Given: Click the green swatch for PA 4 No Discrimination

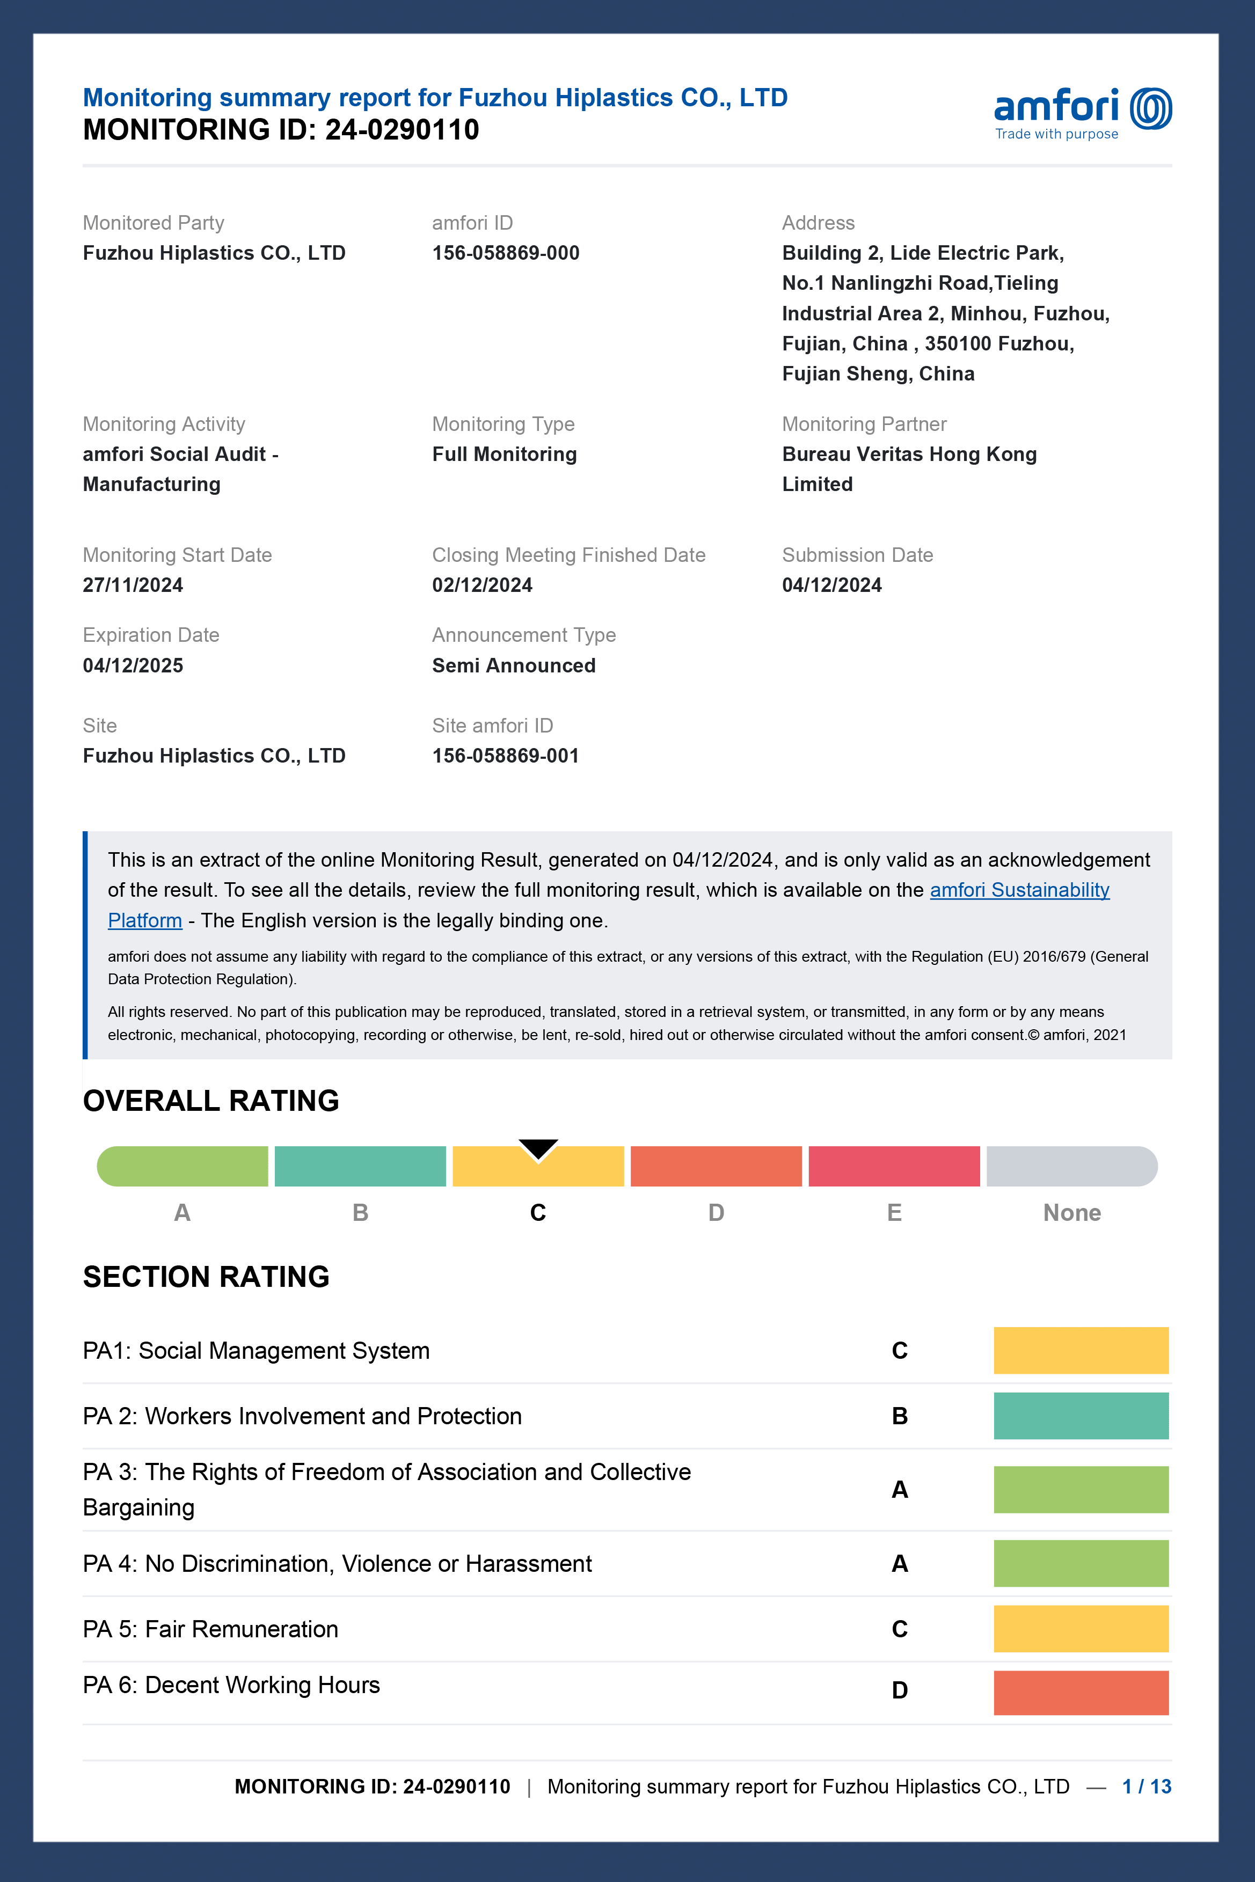Looking at the screenshot, I should 1081,1563.
